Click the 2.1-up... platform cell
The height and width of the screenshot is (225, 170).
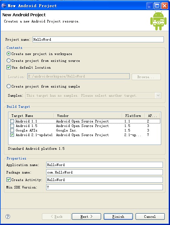click(x=133, y=135)
